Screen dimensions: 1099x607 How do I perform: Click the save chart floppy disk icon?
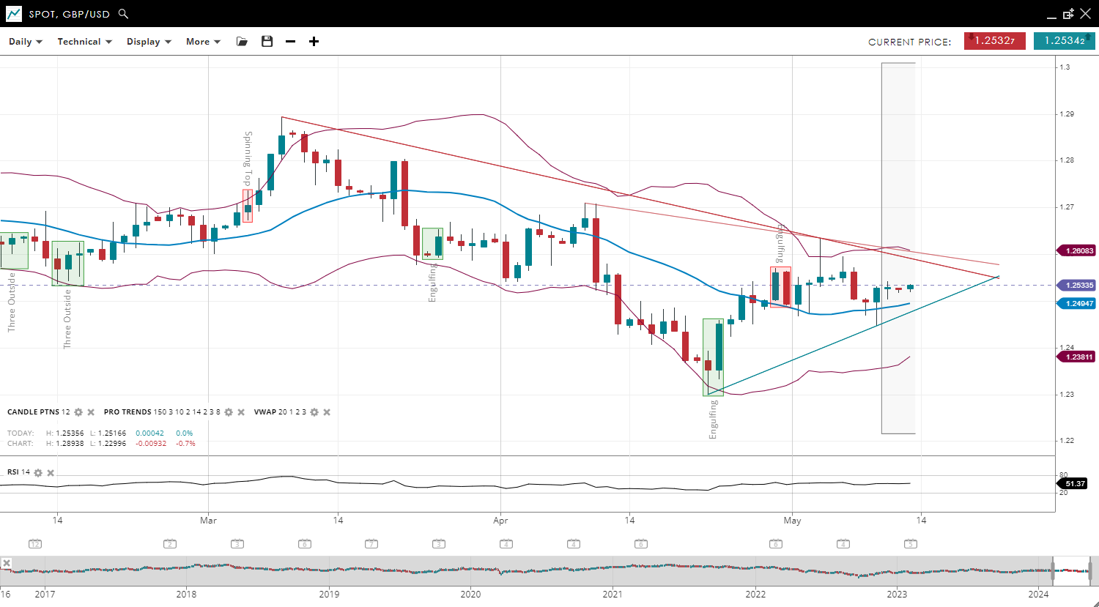click(267, 42)
